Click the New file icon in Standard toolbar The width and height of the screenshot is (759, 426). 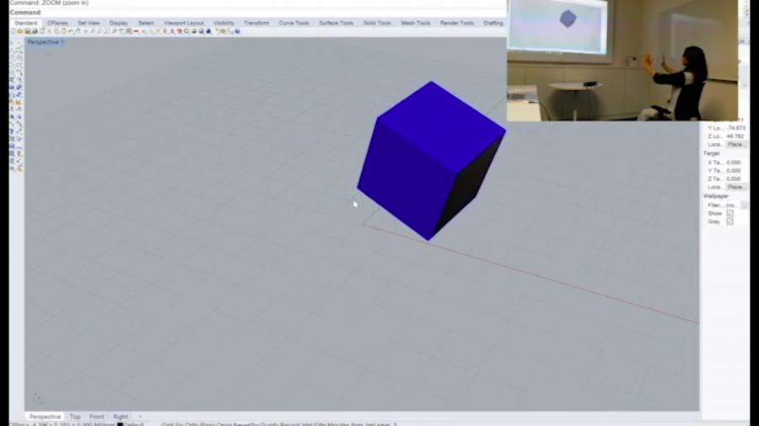coord(13,31)
